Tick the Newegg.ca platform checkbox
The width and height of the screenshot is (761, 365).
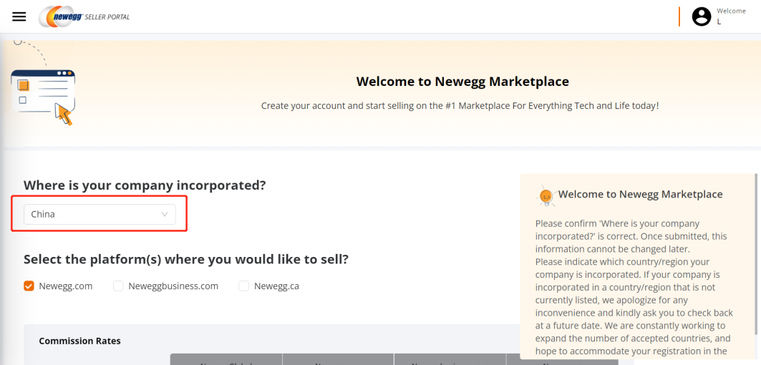point(243,286)
